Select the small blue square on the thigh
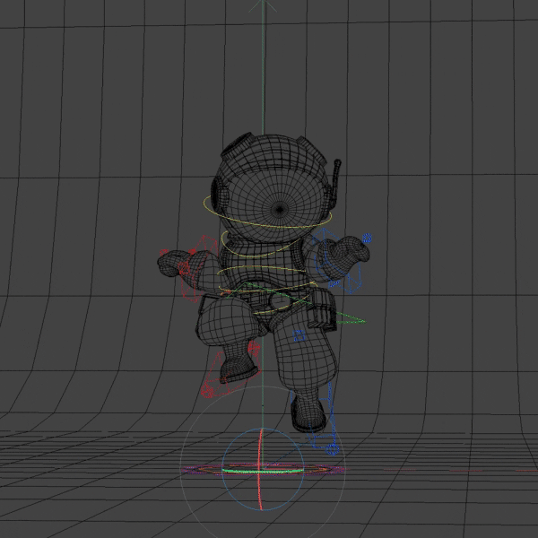538x538 pixels. tap(299, 335)
